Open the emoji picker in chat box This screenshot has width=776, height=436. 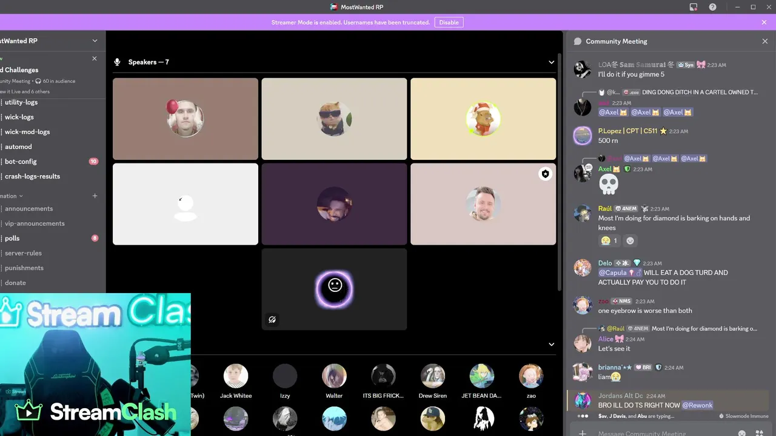[741, 433]
